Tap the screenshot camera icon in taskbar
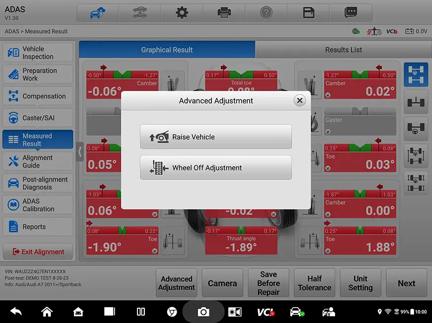This screenshot has width=432, height=323. tap(203, 312)
